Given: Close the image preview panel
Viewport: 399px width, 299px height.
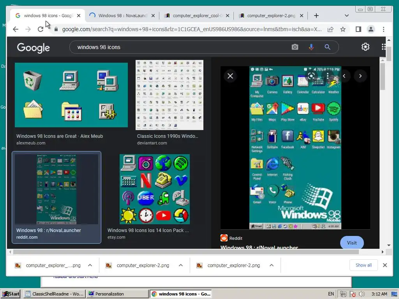Looking at the screenshot, I should click(x=230, y=76).
